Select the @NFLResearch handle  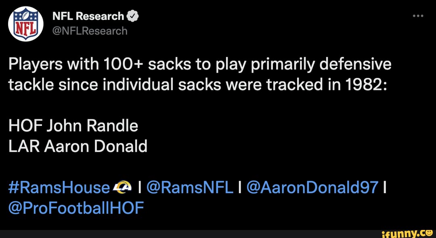(x=90, y=30)
